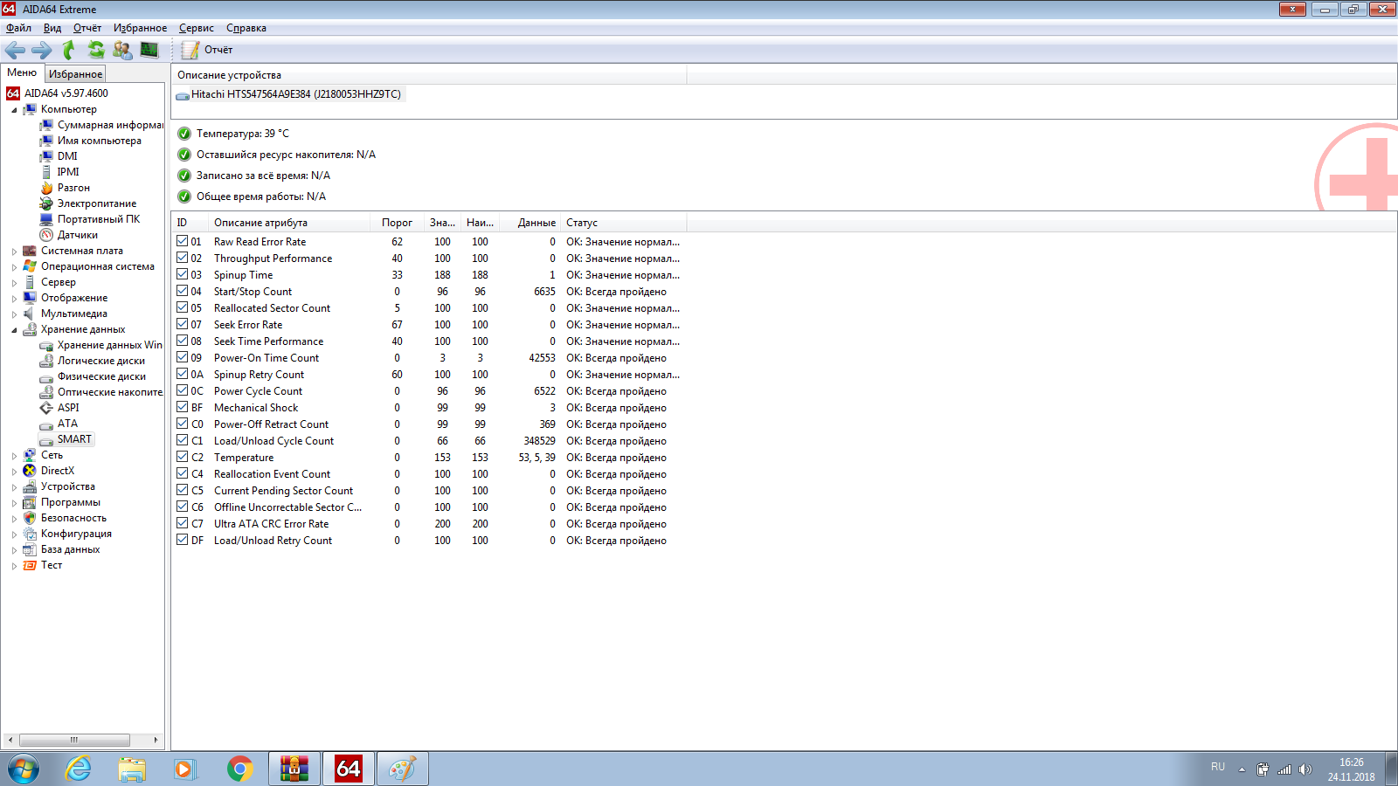Click the Refresh toolbar icon
1398x786 pixels.
95,50
